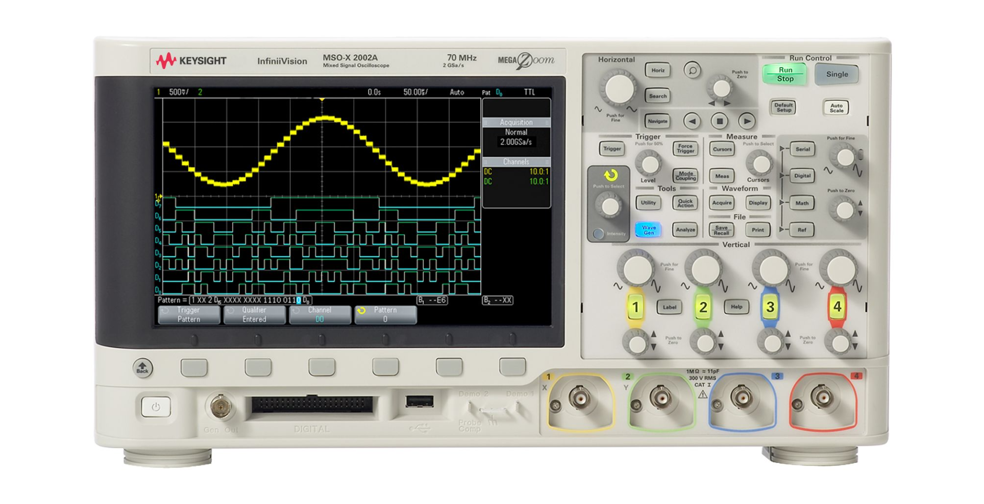Open the Display settings button
Screen dimensions: 984x504
[x=757, y=203]
